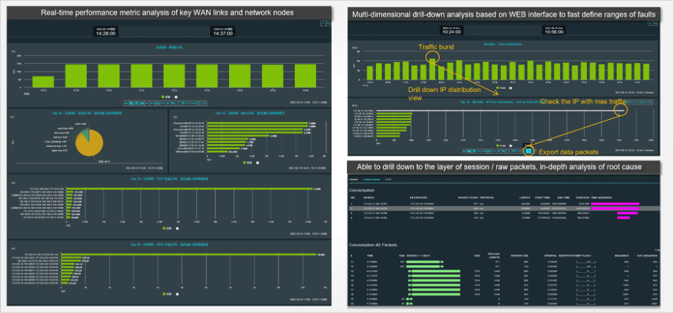Viewport: 674px width, 313px height.
Task: Click play icon atop left WAN dashboard
Action: [x=323, y=23]
